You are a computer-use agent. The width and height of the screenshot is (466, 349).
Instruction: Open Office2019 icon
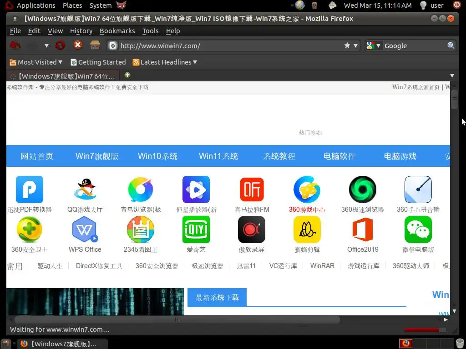pos(363,229)
